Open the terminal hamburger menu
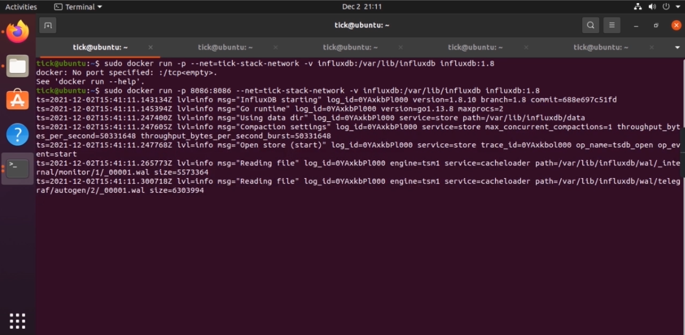685x335 pixels. click(612, 25)
